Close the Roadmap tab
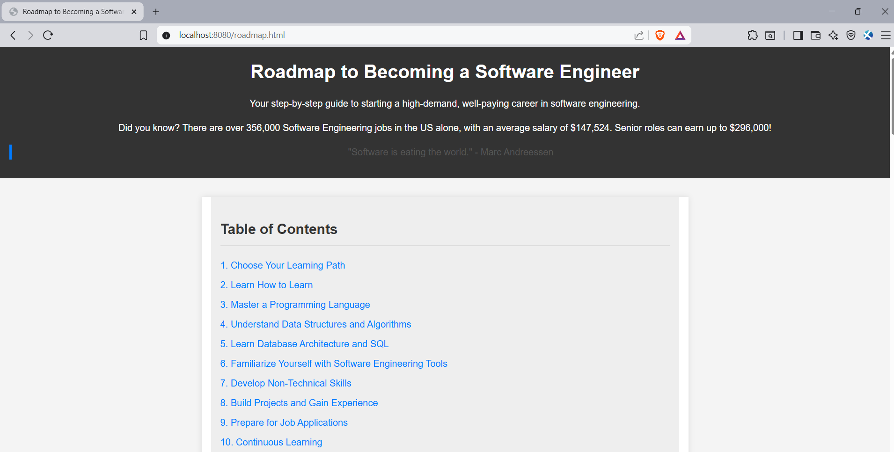Viewport: 894px width, 452px height. (134, 12)
